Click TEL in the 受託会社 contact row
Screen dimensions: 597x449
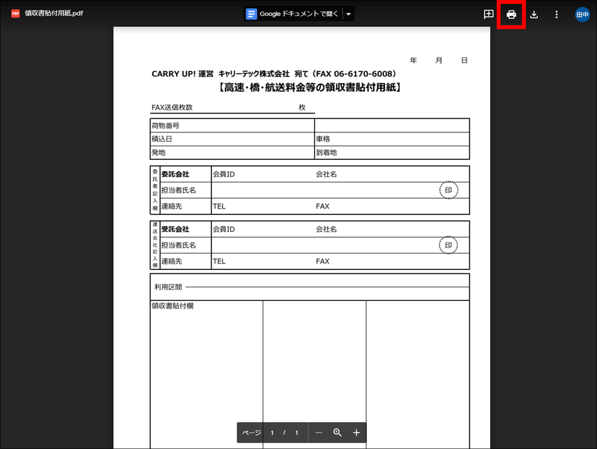click(x=219, y=262)
